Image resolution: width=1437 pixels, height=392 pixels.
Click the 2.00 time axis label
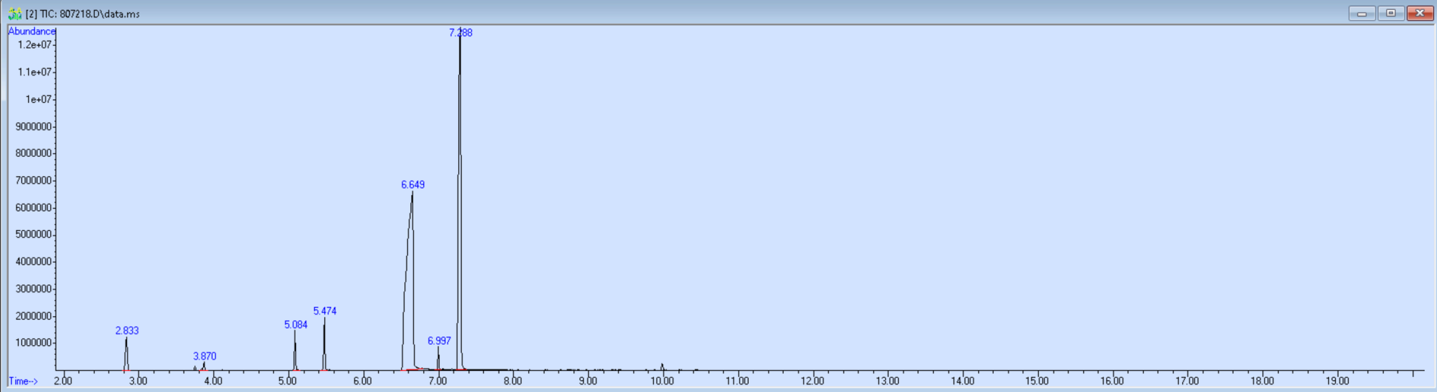(x=63, y=381)
